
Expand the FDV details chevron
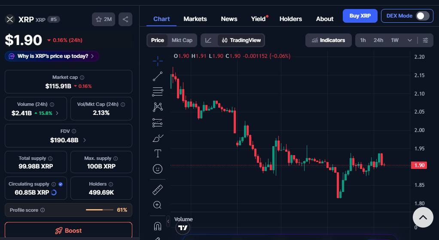tap(85, 140)
